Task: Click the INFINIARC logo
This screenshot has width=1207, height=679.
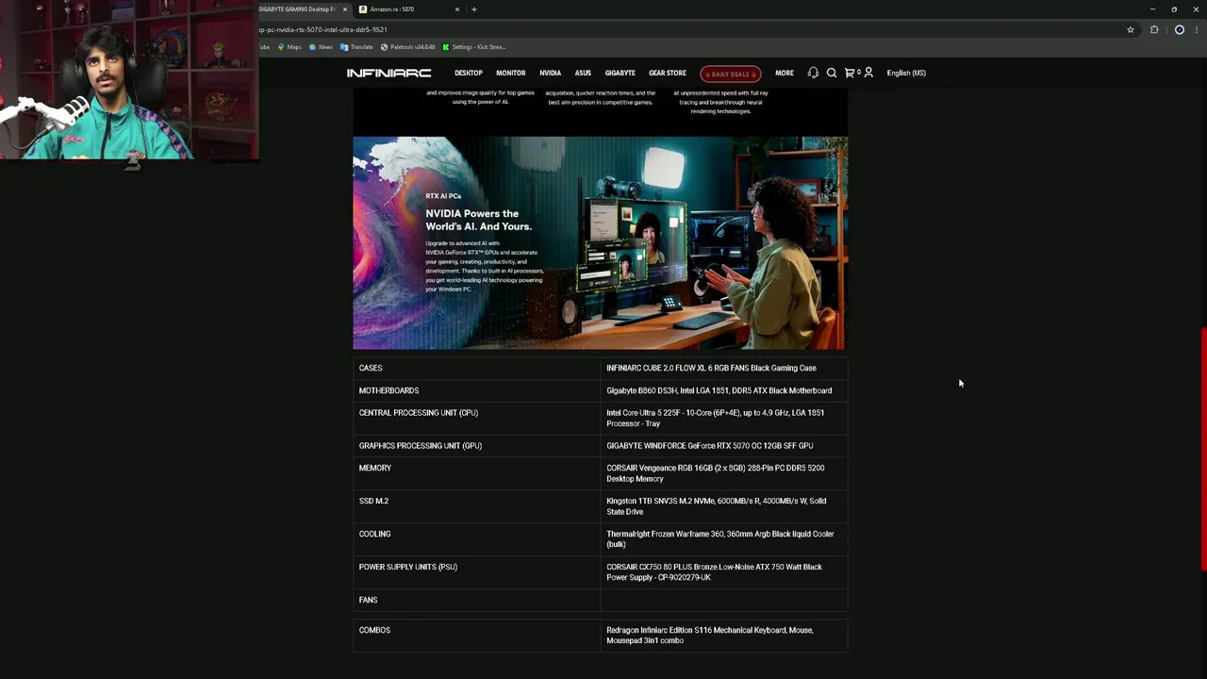Action: tap(389, 73)
